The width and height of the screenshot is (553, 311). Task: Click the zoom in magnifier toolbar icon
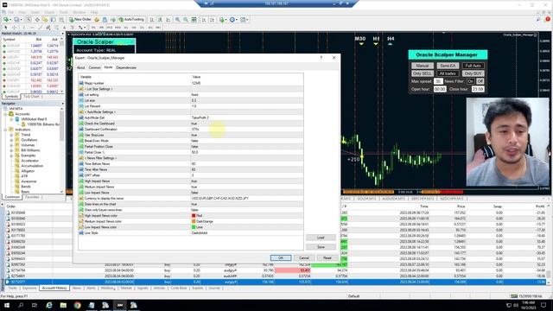(x=177, y=20)
